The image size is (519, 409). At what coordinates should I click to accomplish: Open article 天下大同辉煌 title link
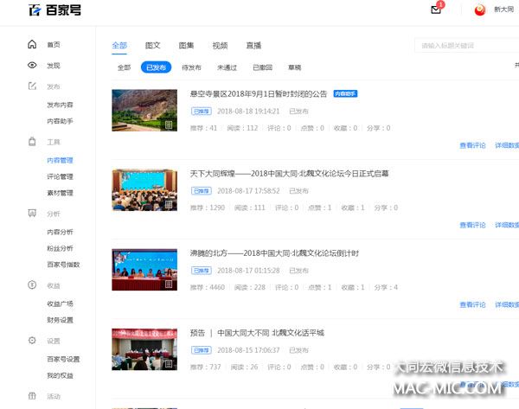click(289, 173)
